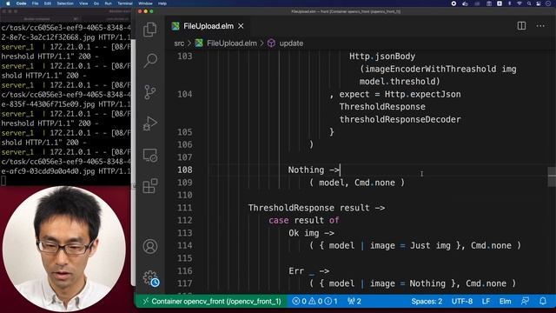Click 'ThresholdResponse result ->' on line 111
This screenshot has width=556, height=313.
pyautogui.click(x=316, y=208)
